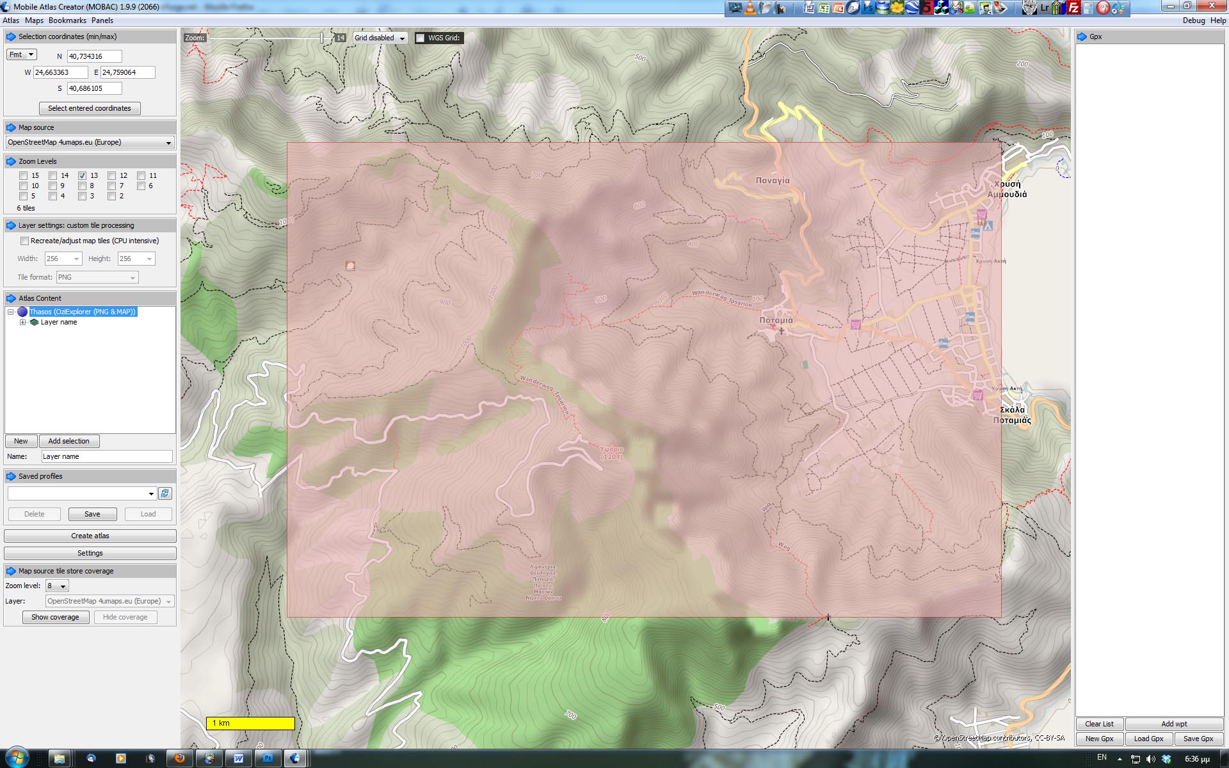The width and height of the screenshot is (1229, 768).
Task: Click the Show coverage button
Action: (56, 618)
